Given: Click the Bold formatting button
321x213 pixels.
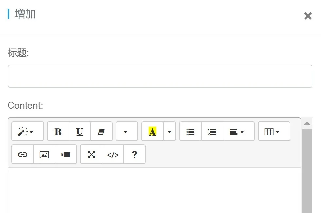Looking at the screenshot, I should [x=58, y=132].
